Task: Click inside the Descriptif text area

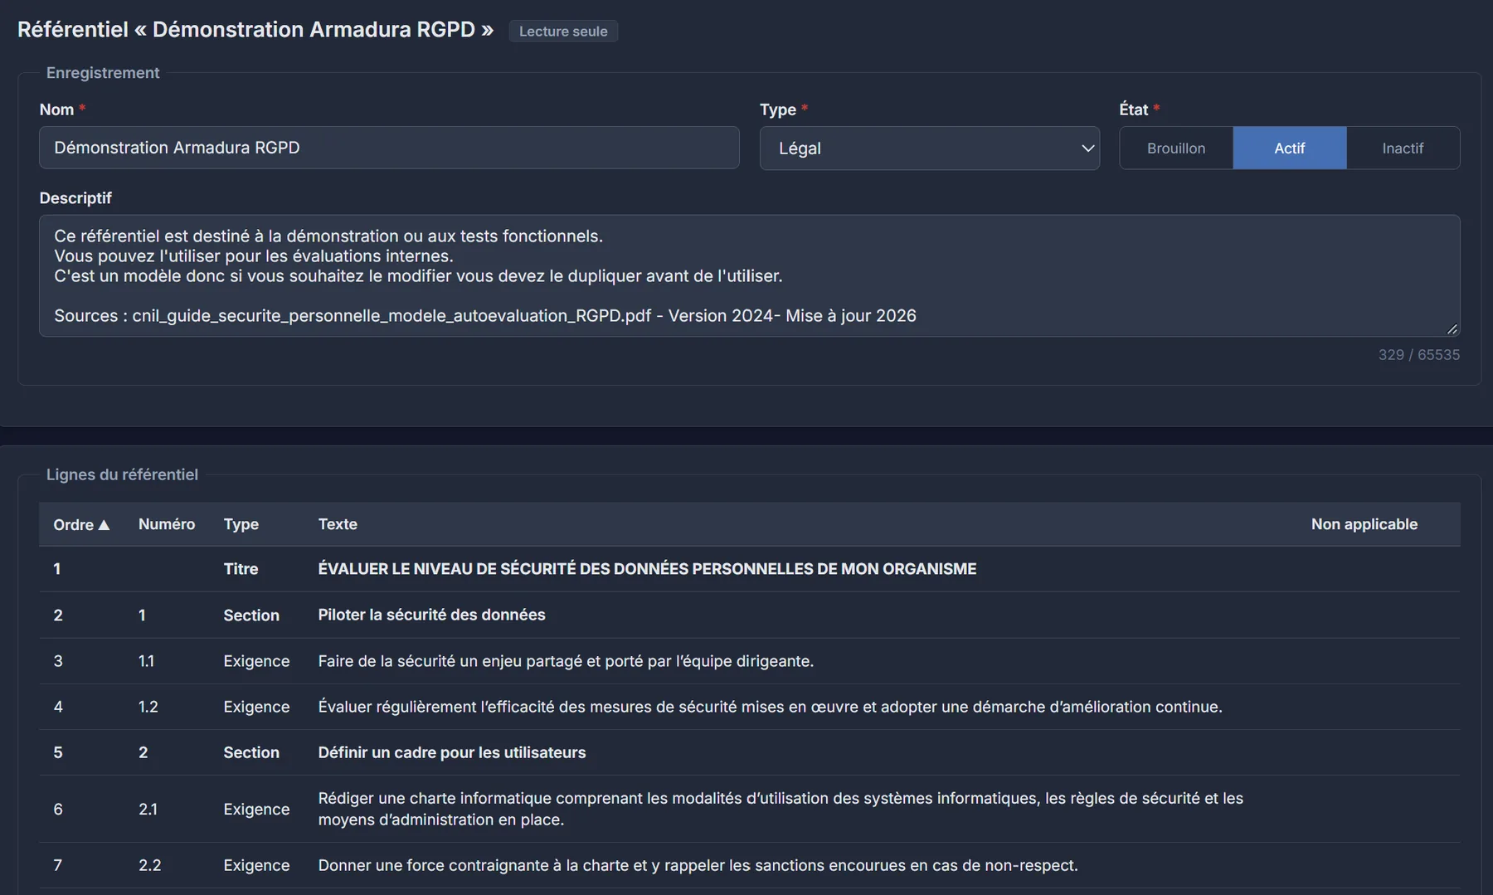Action: coord(749,275)
